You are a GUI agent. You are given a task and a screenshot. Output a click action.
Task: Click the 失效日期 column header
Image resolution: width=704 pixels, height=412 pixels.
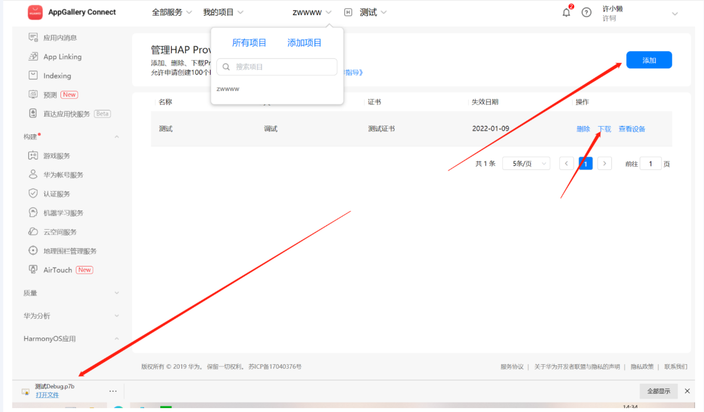click(x=485, y=102)
